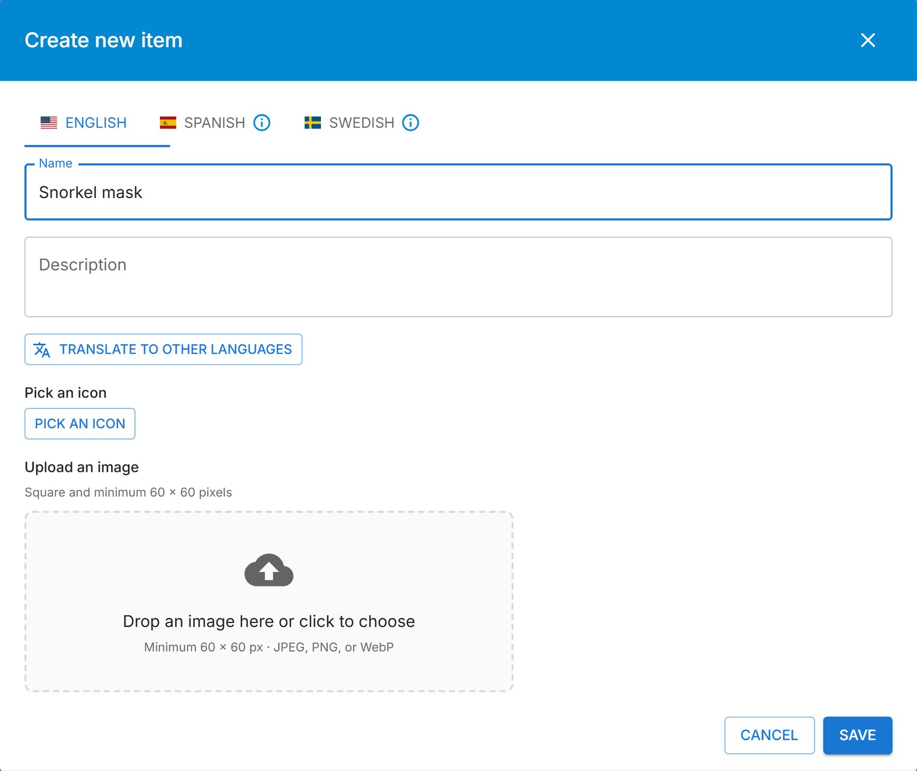Save the new item

(857, 735)
